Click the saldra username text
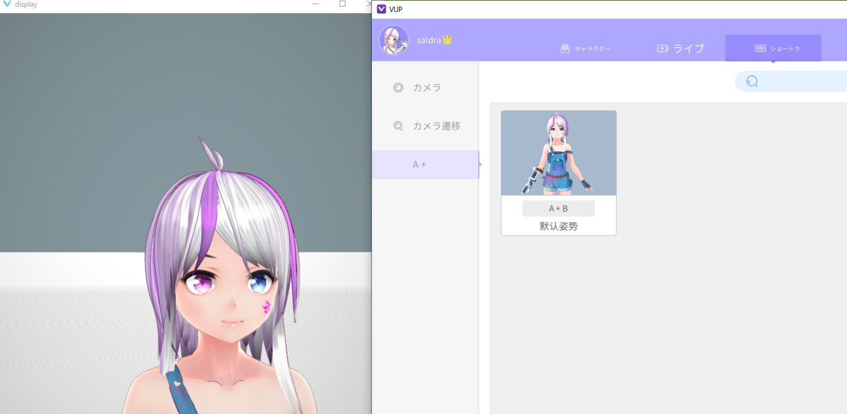This screenshot has height=414, width=847. [429, 40]
